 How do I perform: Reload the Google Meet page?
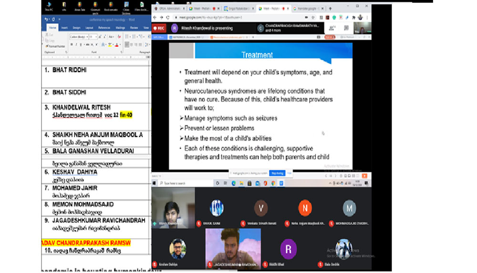click(x=168, y=17)
